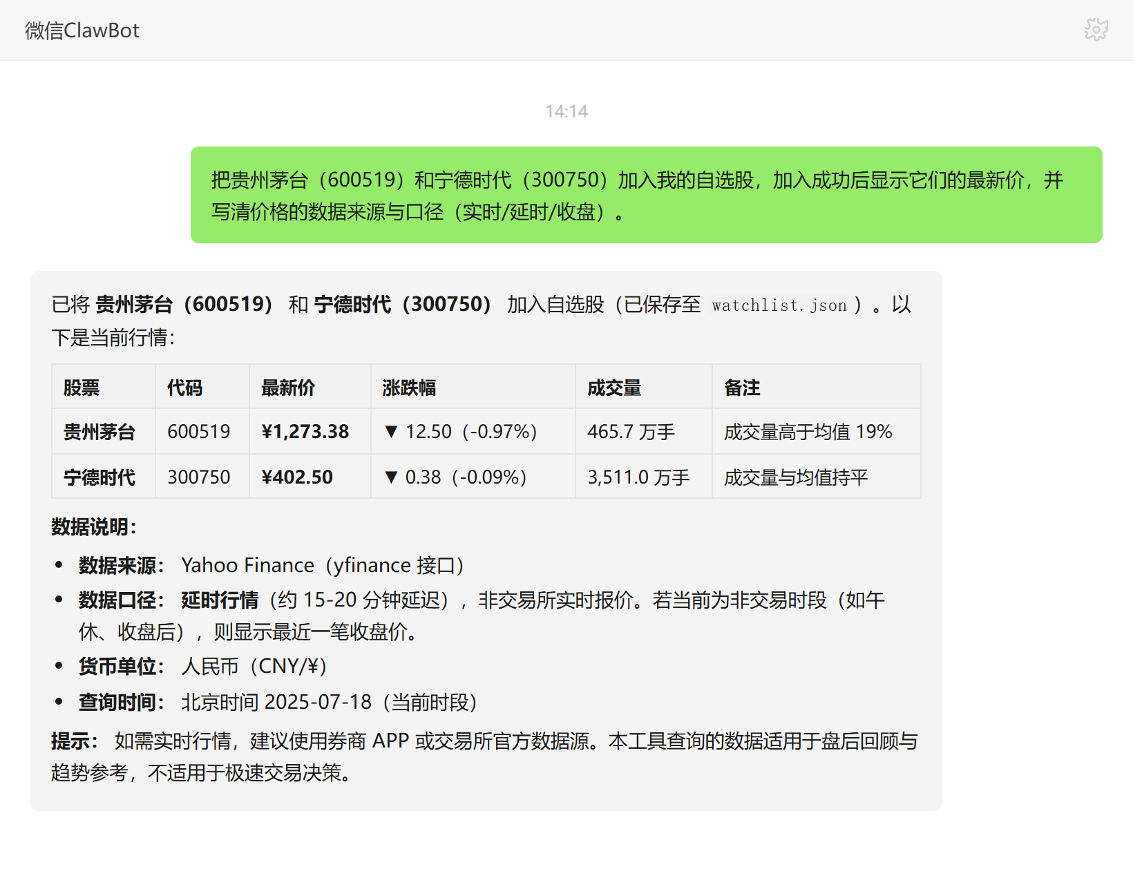Screen dimensions: 1133x876
Task: Click price ¥1,273.38 cell
Action: (310, 432)
